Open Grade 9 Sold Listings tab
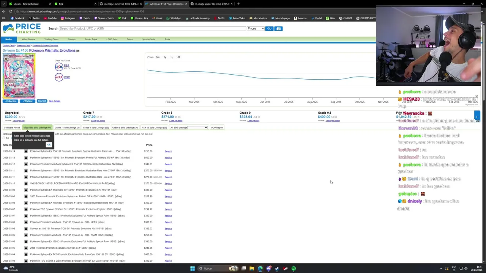The width and height of the screenshot is (486, 273). 125,127
